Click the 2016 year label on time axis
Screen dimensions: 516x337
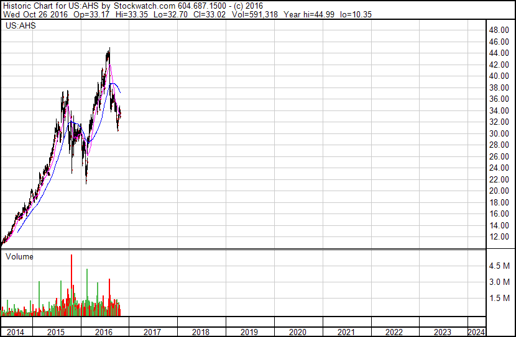tap(104, 332)
